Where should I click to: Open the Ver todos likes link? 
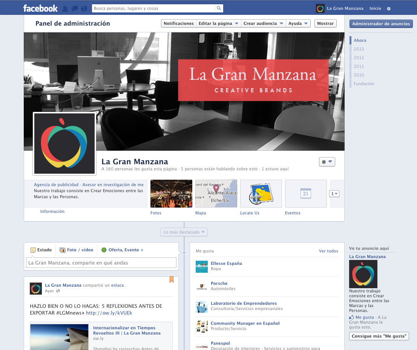[328, 251]
